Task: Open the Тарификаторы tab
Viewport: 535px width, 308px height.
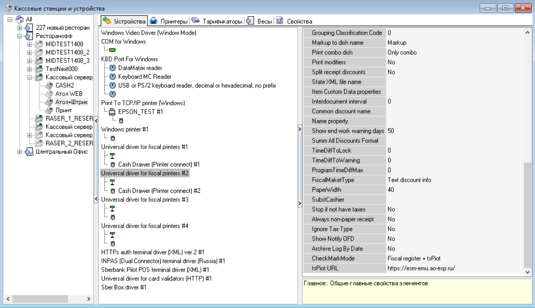Action: [217, 21]
